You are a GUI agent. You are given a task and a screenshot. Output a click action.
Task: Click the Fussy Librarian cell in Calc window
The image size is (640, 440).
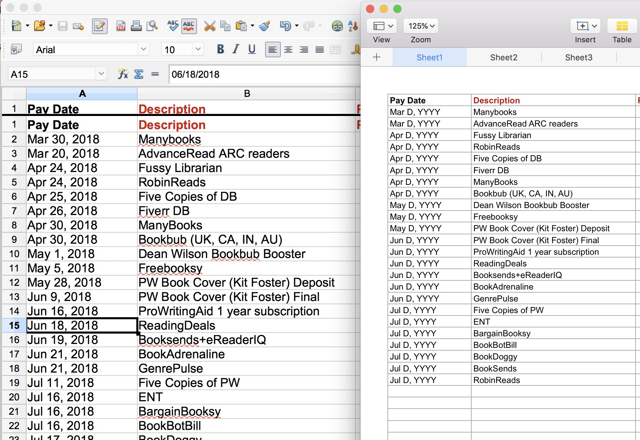coord(246,168)
